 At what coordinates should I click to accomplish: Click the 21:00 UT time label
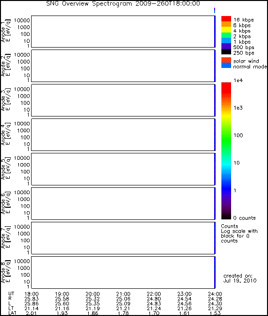pyautogui.click(x=123, y=294)
